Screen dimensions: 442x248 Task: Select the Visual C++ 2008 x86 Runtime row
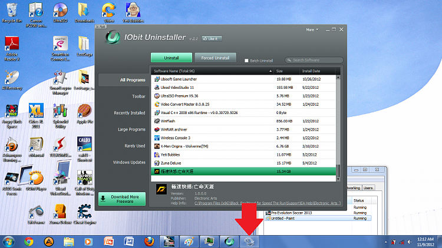tap(243, 113)
